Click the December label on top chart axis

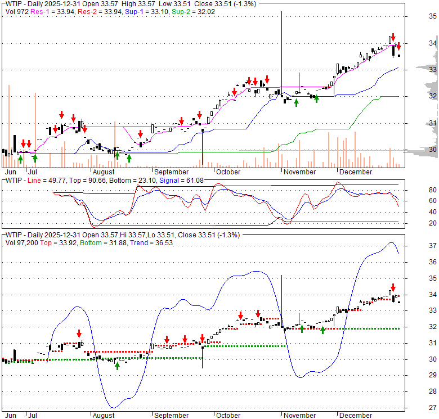pyautogui.click(x=355, y=172)
